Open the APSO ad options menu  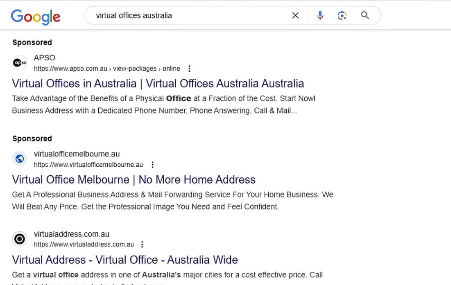click(189, 68)
